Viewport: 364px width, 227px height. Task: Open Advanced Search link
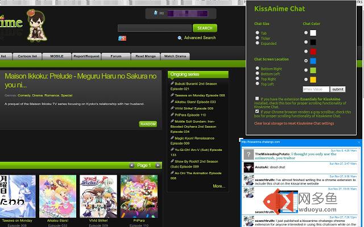pyautogui.click(x=200, y=37)
